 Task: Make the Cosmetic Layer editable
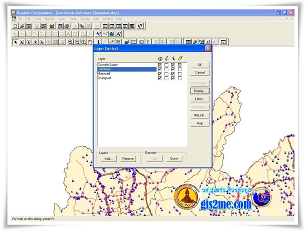tap(167, 64)
